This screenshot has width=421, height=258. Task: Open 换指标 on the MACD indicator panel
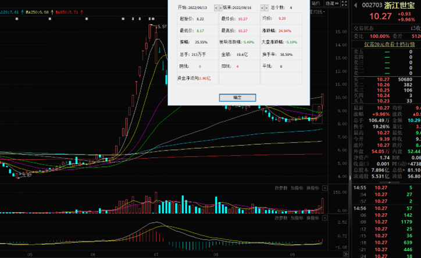(313, 218)
